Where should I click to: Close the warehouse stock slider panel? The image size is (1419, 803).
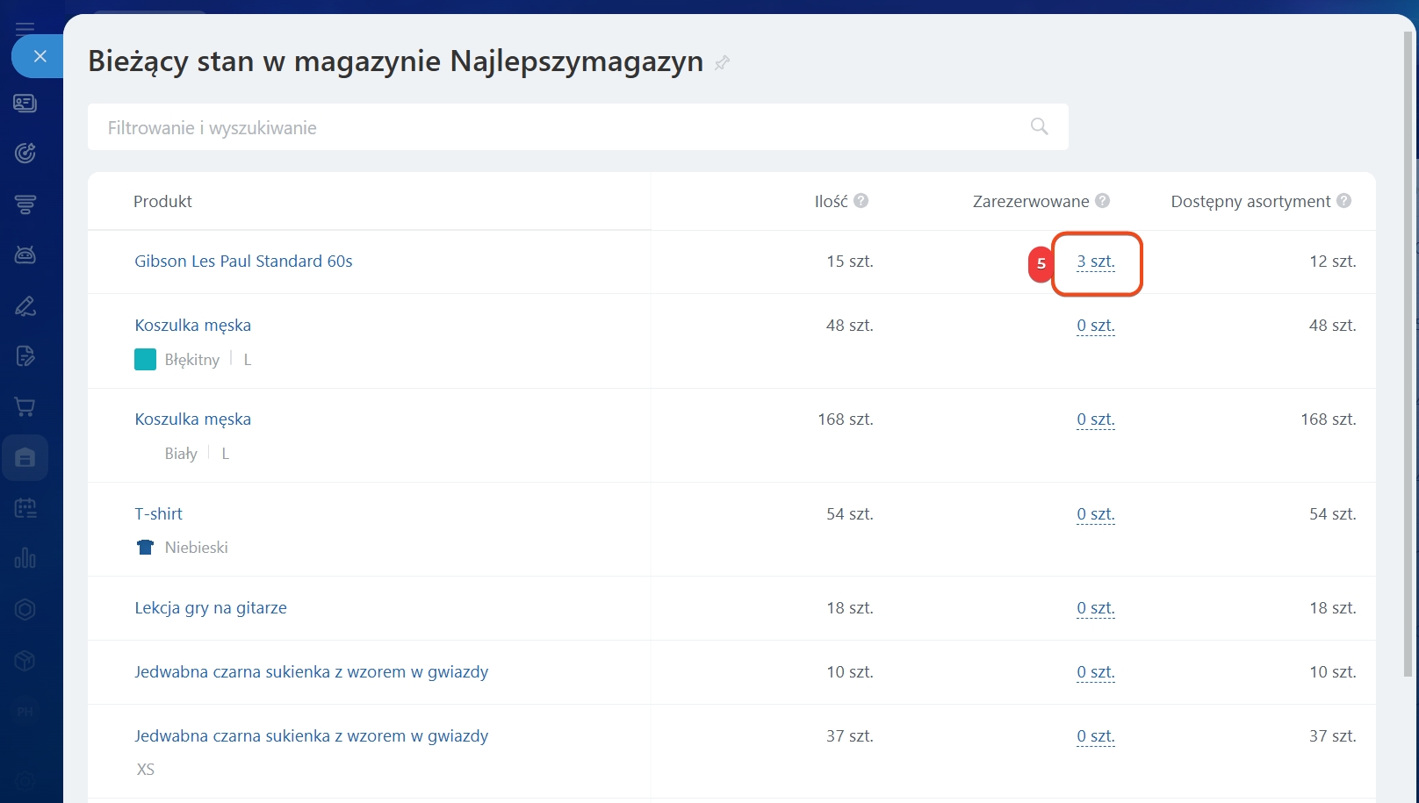[x=40, y=56]
